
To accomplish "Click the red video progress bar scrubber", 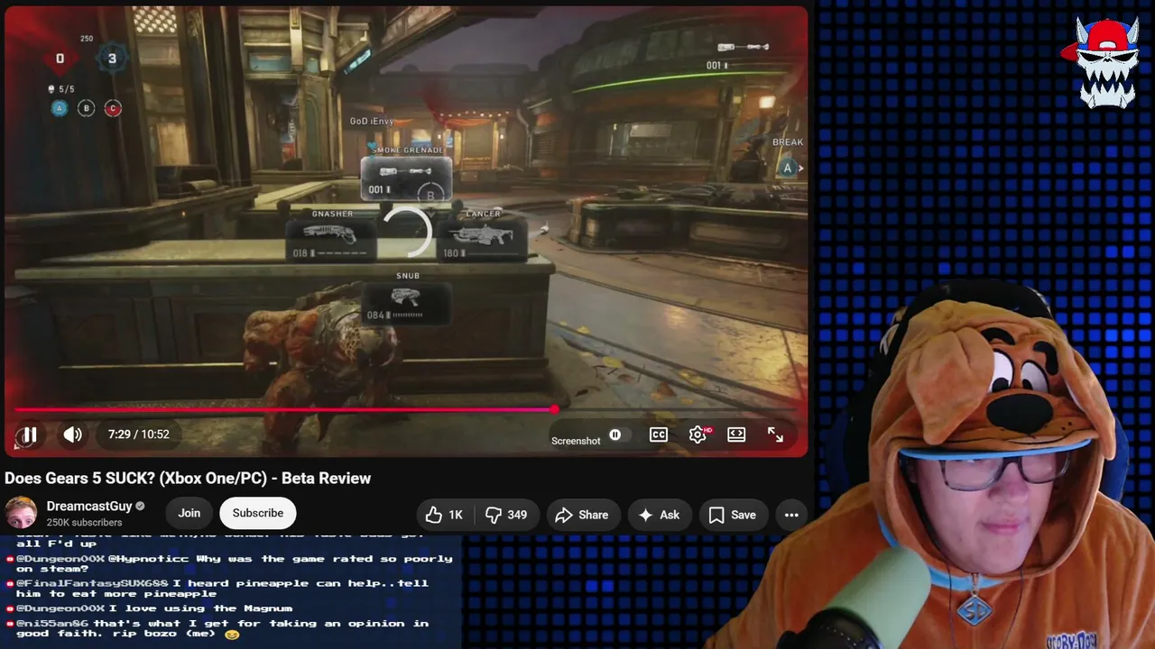I will pyautogui.click(x=554, y=409).
